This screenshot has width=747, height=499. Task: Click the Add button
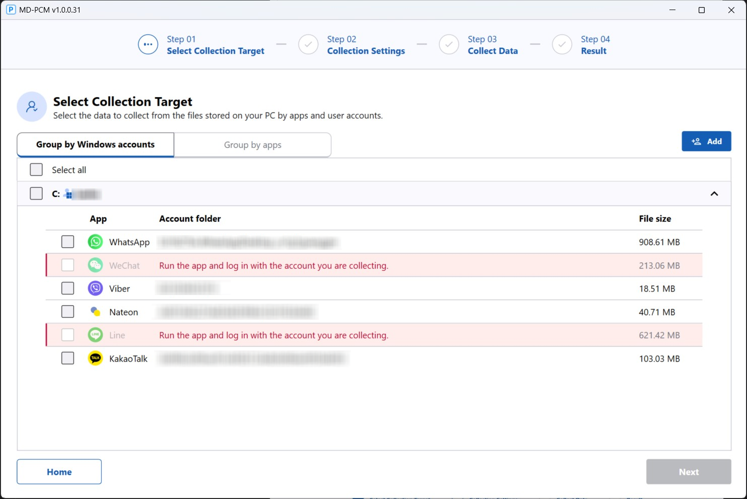(706, 141)
